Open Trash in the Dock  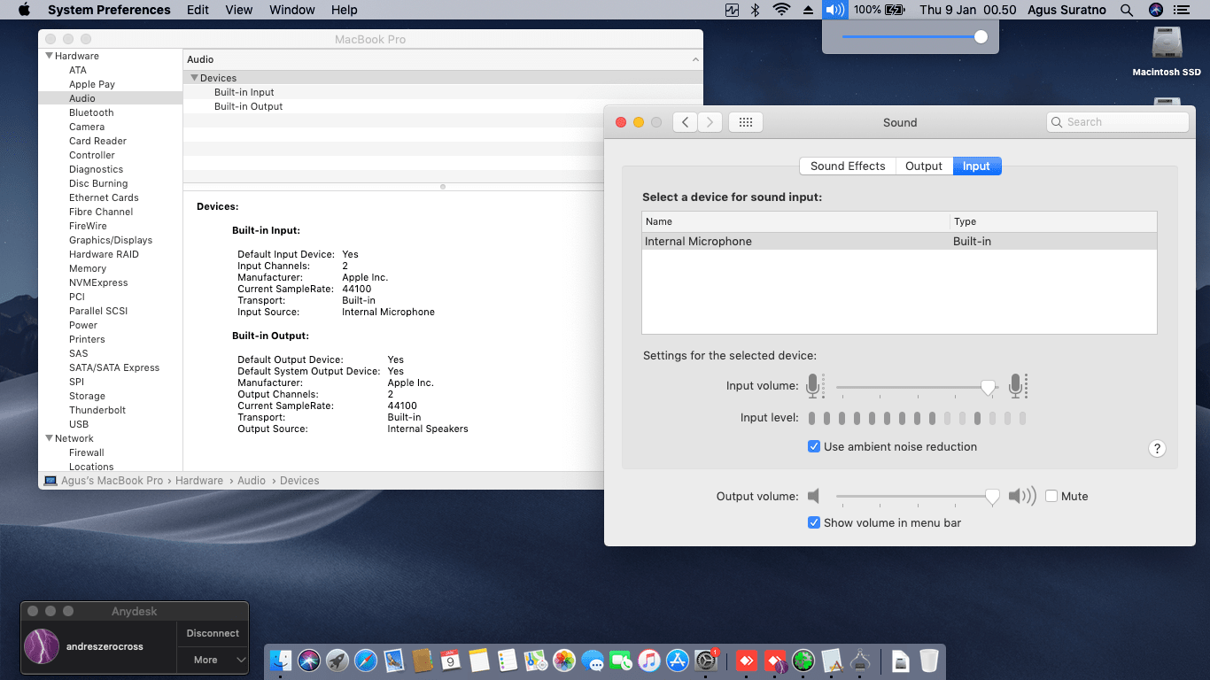[928, 661]
